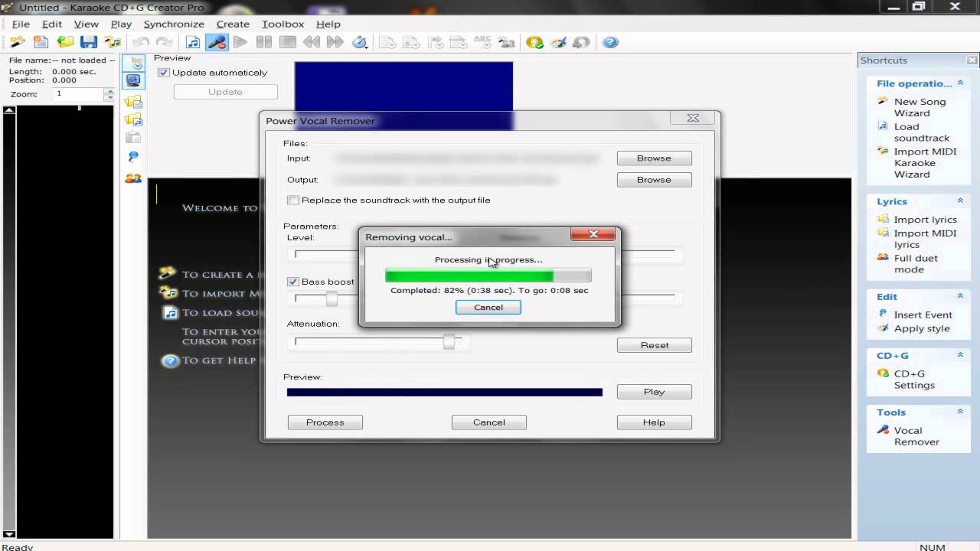Click Browse button next to Output
980x551 pixels.
(x=654, y=180)
